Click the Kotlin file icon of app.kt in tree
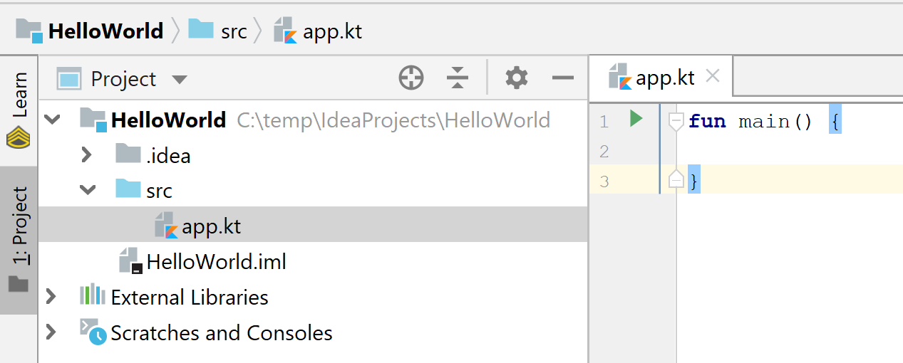 (x=165, y=226)
